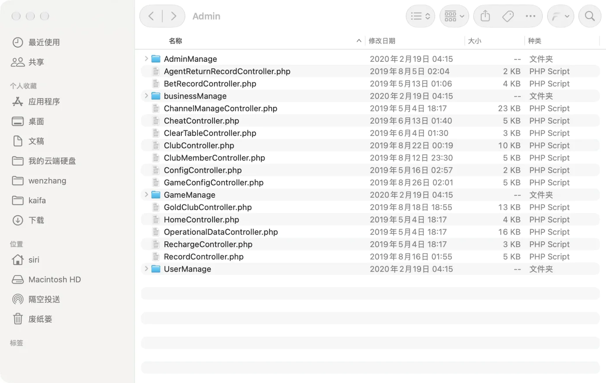Open the group-by options dropdown
The image size is (606, 383).
click(454, 16)
